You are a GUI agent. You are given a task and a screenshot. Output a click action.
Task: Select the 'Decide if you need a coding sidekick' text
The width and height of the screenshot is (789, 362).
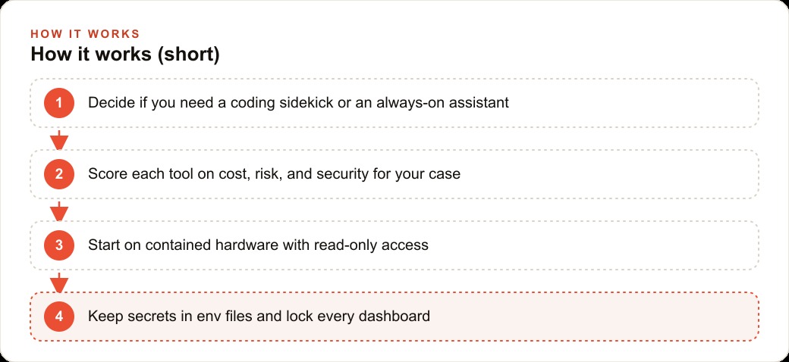[211, 103]
